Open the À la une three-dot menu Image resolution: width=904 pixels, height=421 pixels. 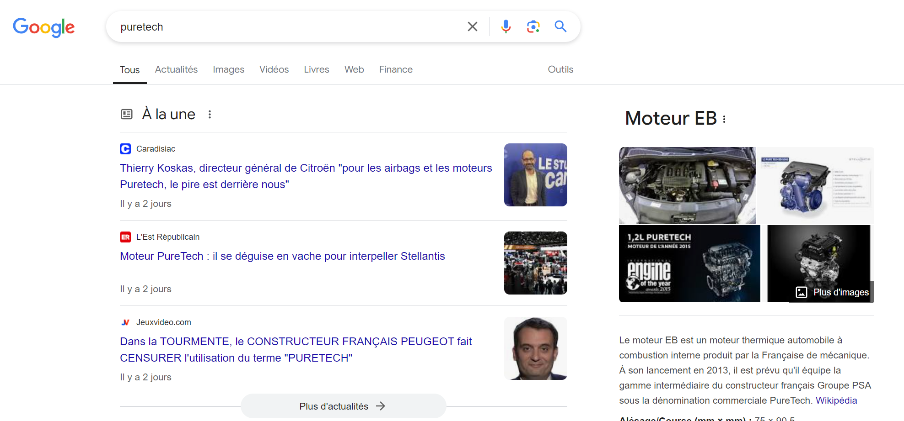click(210, 114)
